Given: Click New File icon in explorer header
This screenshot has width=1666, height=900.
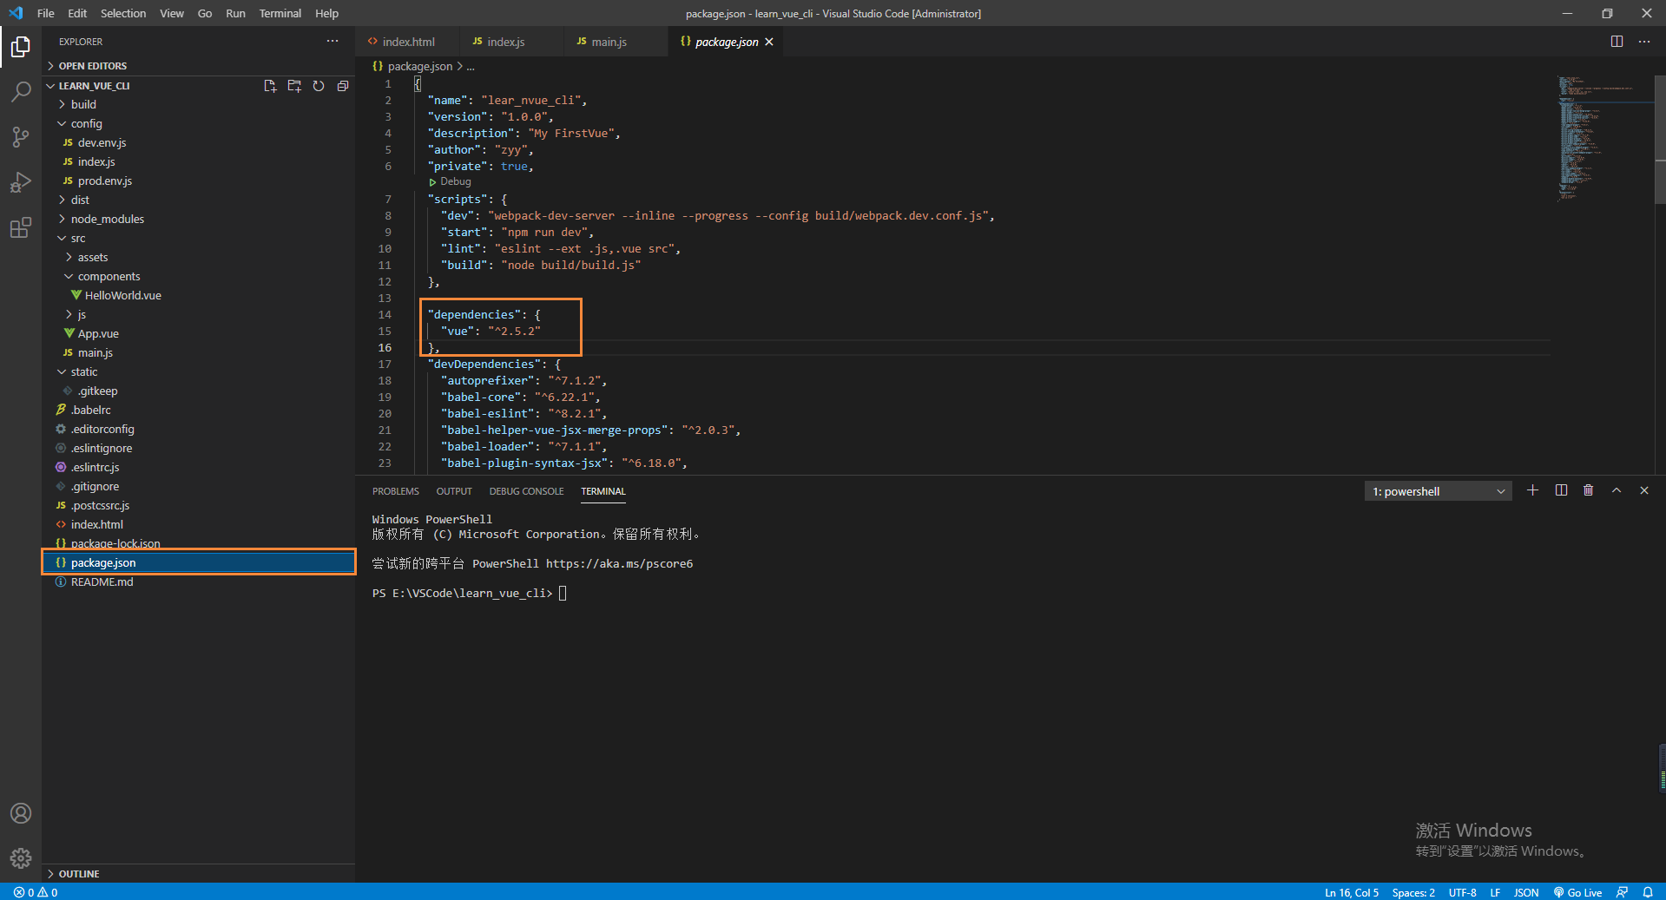Looking at the screenshot, I should (270, 86).
